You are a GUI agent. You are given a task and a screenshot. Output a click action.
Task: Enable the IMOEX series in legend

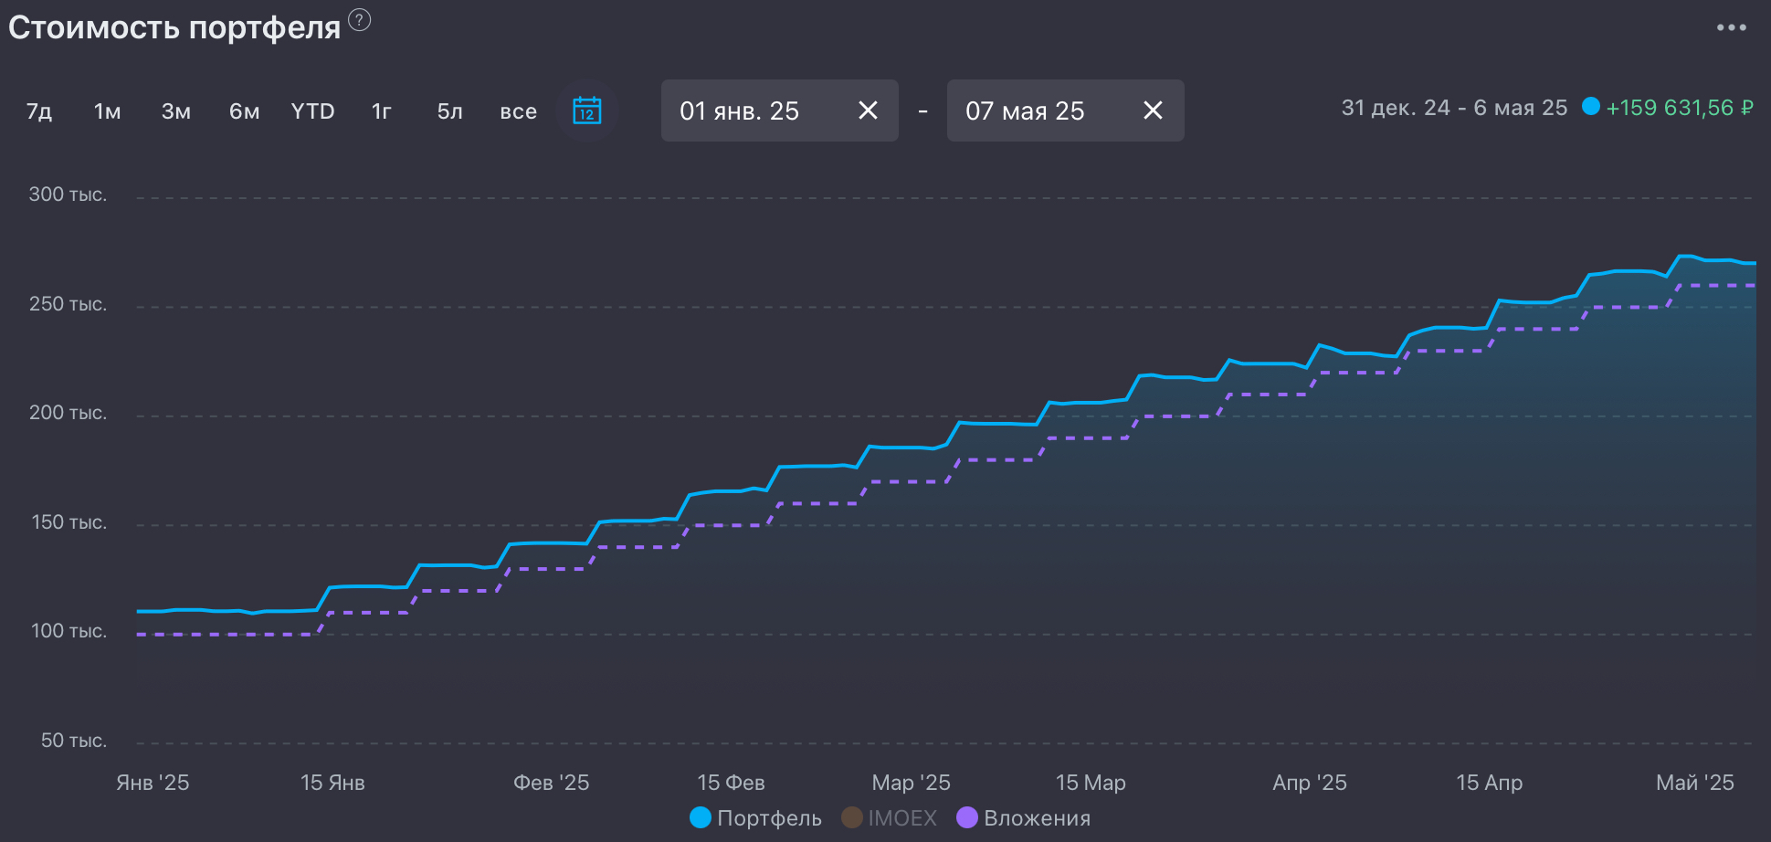pos(890,817)
